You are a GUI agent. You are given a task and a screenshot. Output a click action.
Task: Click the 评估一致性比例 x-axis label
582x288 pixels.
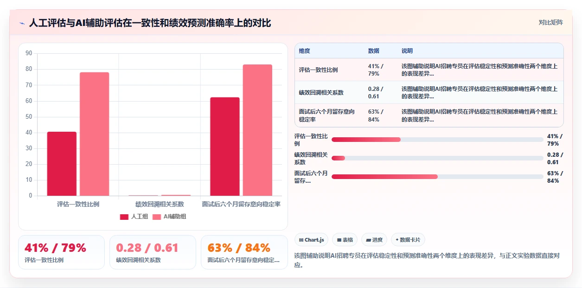[x=78, y=204]
